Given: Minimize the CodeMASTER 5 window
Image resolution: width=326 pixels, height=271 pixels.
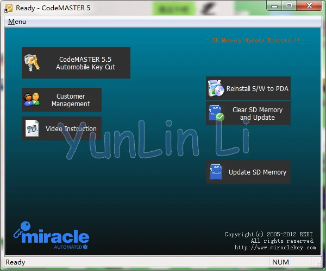Looking at the screenshot, I should click(x=274, y=6).
